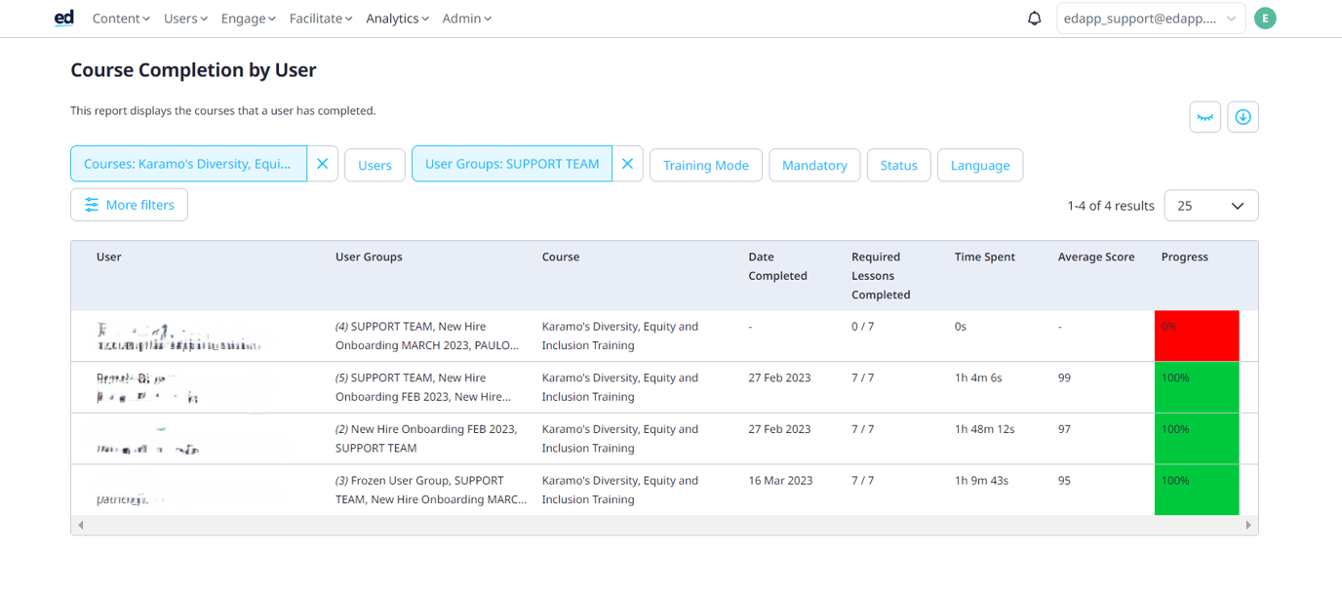Click the horizontal scrollbar left arrow
1342x595 pixels.
[81, 525]
